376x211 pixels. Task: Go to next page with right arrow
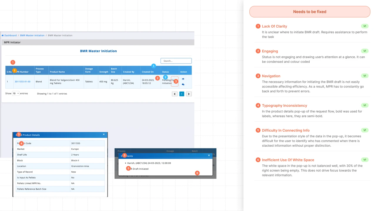189,94
